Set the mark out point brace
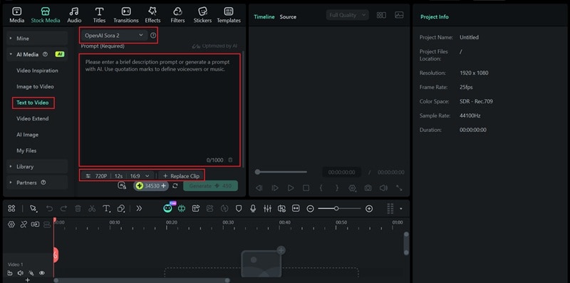The height and width of the screenshot is (283, 570). tap(337, 188)
